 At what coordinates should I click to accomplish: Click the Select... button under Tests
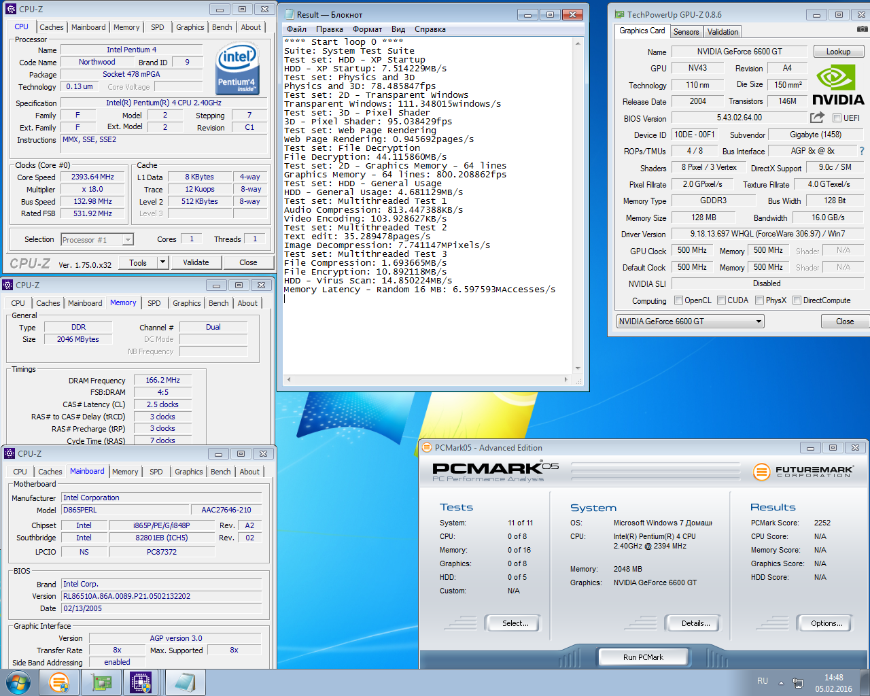click(512, 623)
